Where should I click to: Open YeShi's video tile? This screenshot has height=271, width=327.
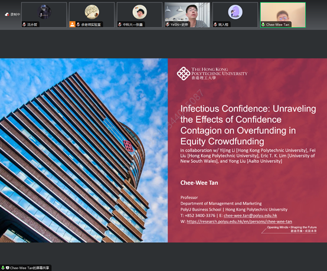click(x=187, y=15)
